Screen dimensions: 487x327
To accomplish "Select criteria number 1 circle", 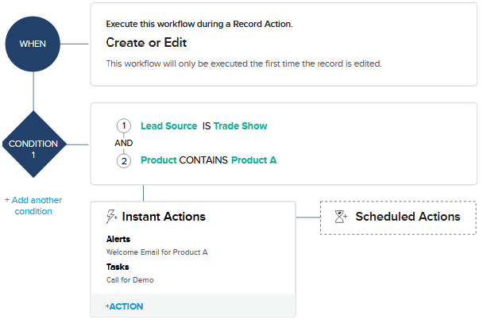I will (x=124, y=126).
